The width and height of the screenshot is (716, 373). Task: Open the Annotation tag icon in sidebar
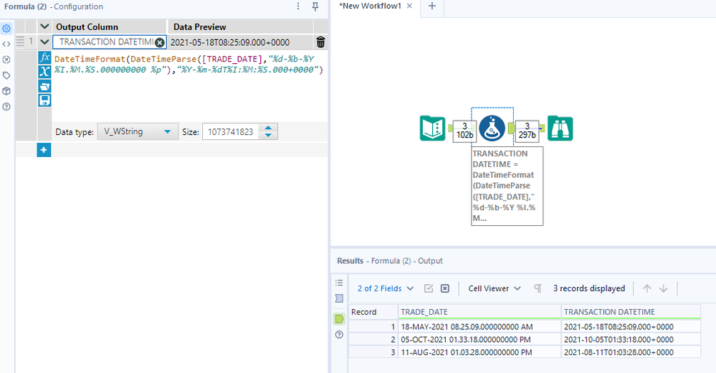pyautogui.click(x=6, y=75)
